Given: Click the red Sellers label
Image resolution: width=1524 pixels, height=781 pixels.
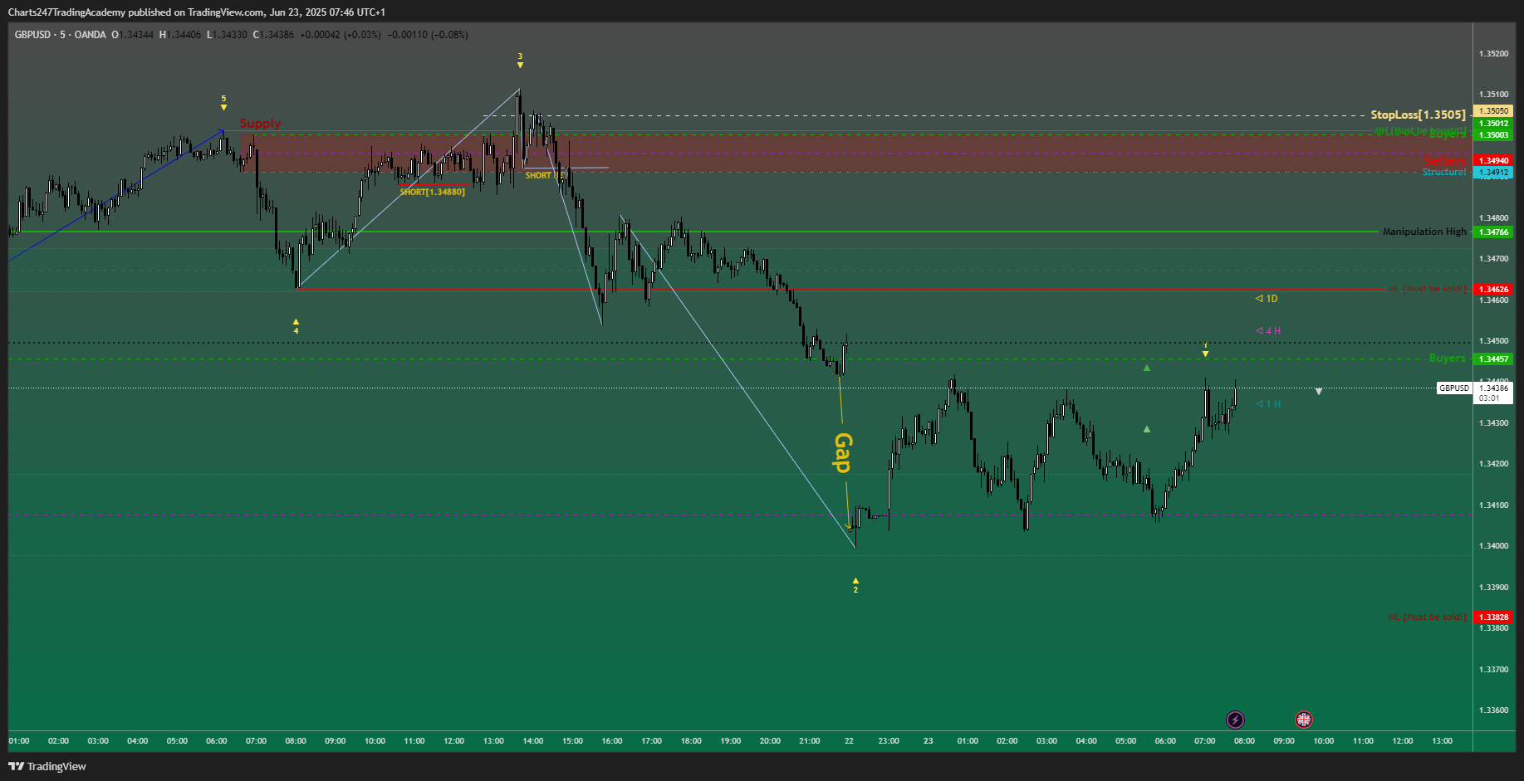Looking at the screenshot, I should (x=1445, y=159).
